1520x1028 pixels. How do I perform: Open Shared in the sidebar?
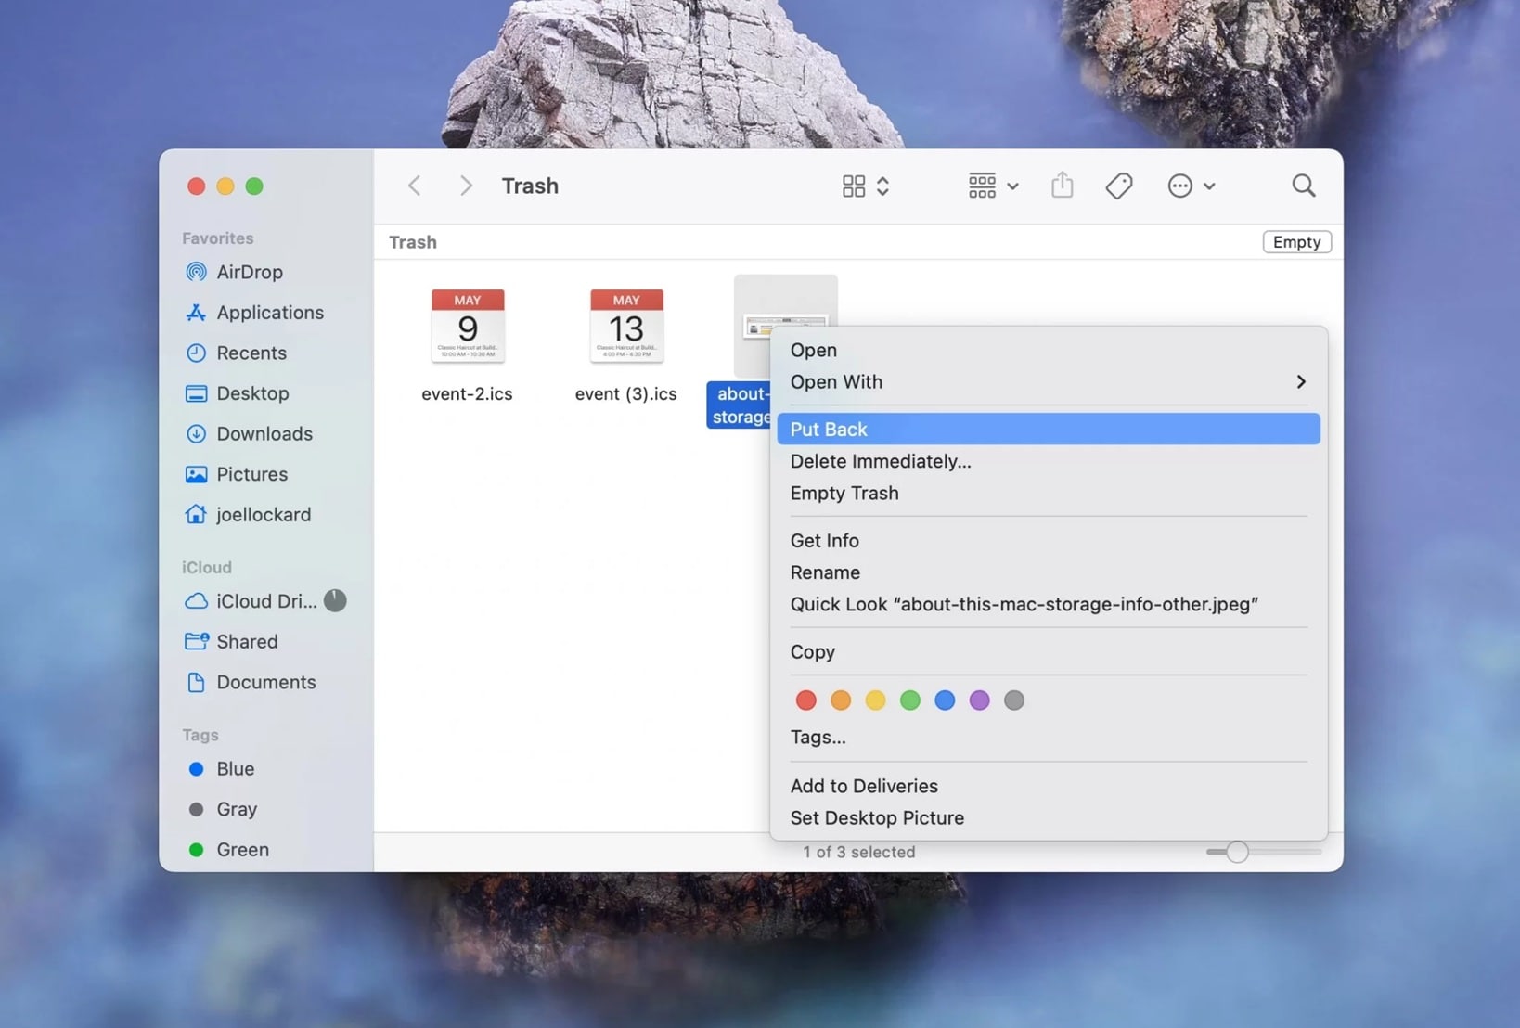coord(230,641)
